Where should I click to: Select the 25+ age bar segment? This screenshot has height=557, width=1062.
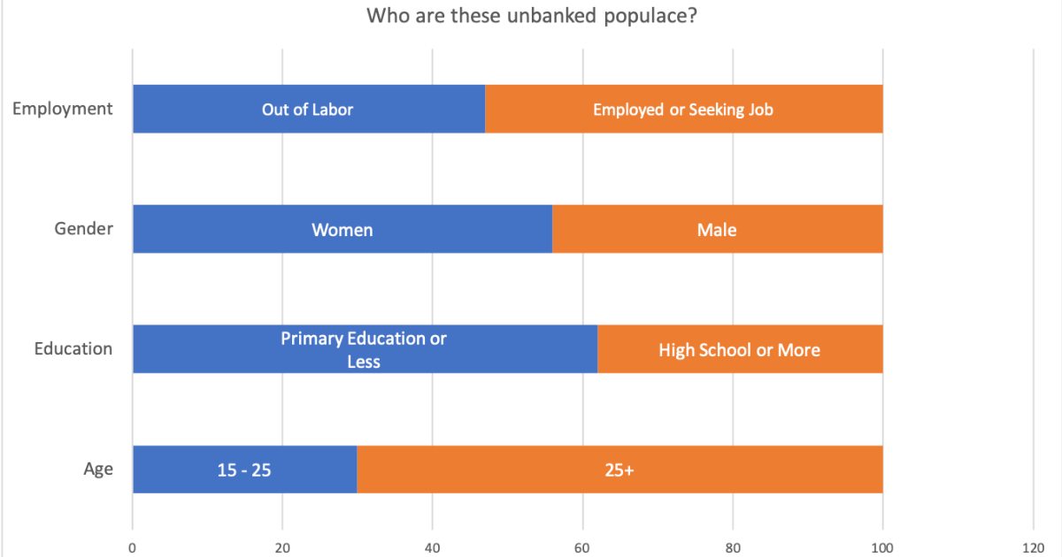pyautogui.click(x=620, y=469)
